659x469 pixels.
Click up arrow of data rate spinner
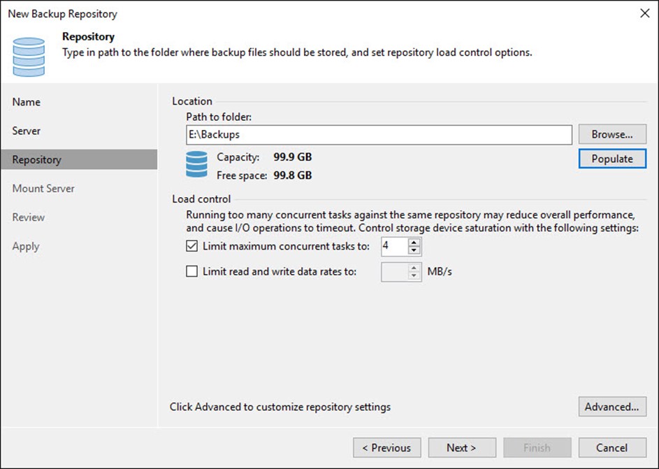pos(414,268)
